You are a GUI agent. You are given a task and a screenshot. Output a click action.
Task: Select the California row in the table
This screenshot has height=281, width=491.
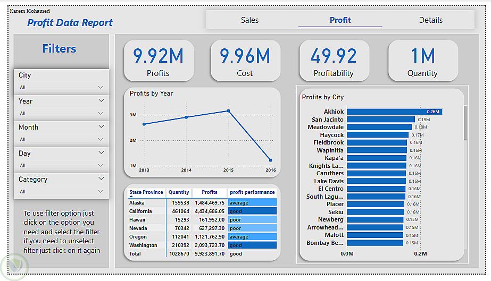202,211
